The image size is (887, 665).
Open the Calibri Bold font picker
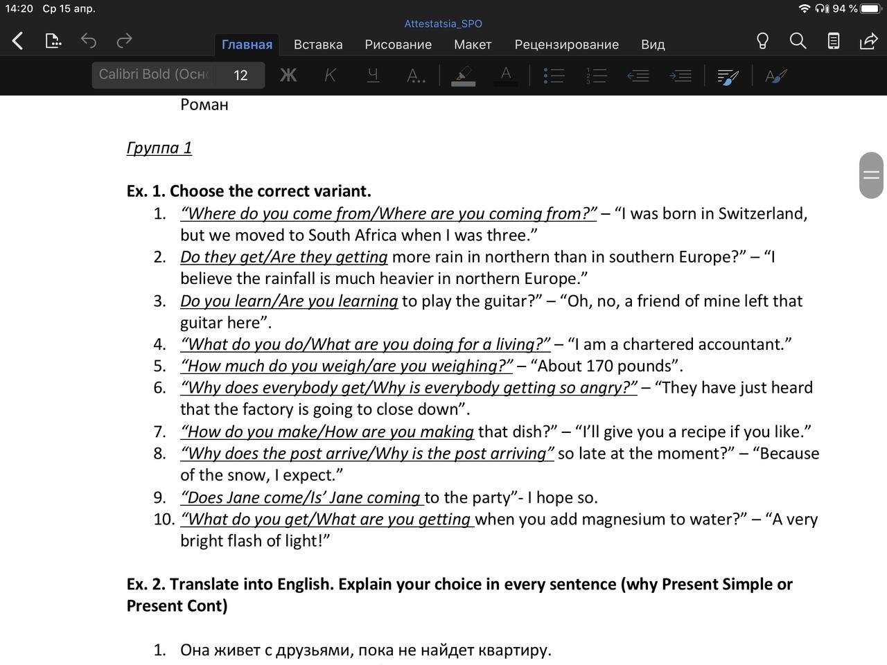point(154,75)
